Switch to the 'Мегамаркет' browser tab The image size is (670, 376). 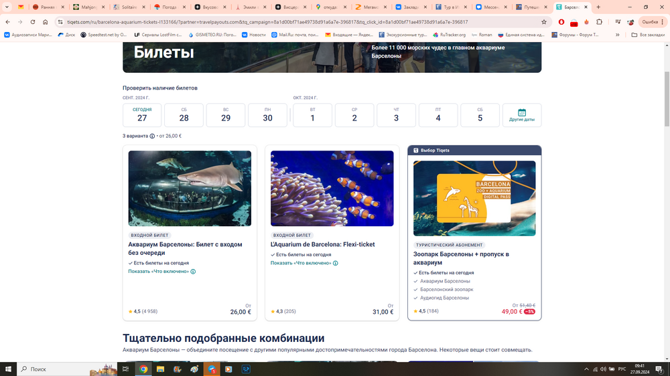click(371, 7)
